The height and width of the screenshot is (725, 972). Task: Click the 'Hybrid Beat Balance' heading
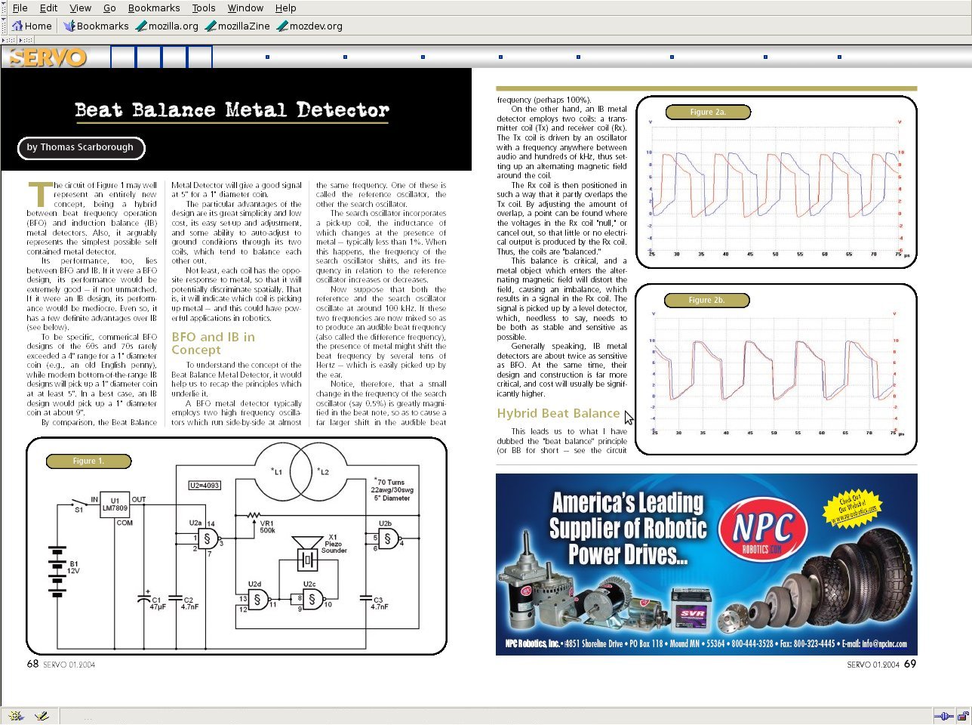click(x=558, y=413)
